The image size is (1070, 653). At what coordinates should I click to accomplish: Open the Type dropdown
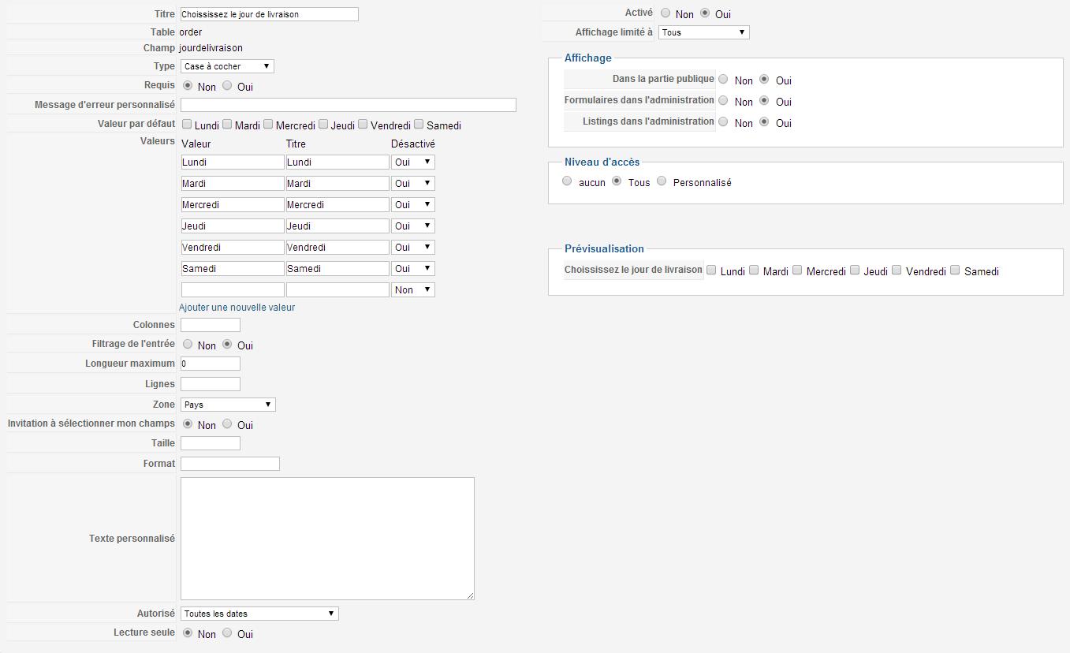227,66
